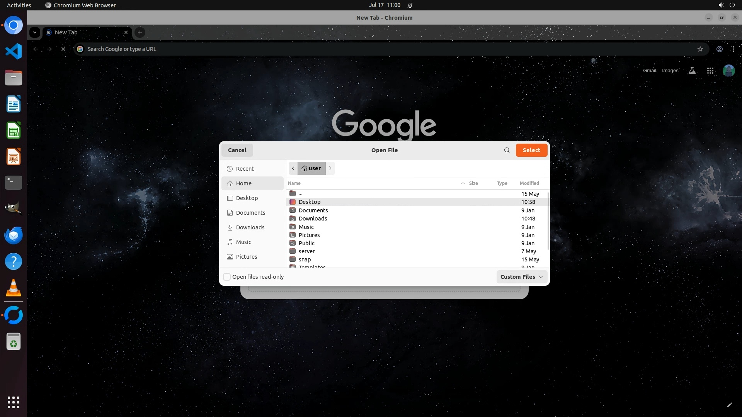The width and height of the screenshot is (742, 417).
Task: Stop page loading with X icon
Action: (x=63, y=49)
